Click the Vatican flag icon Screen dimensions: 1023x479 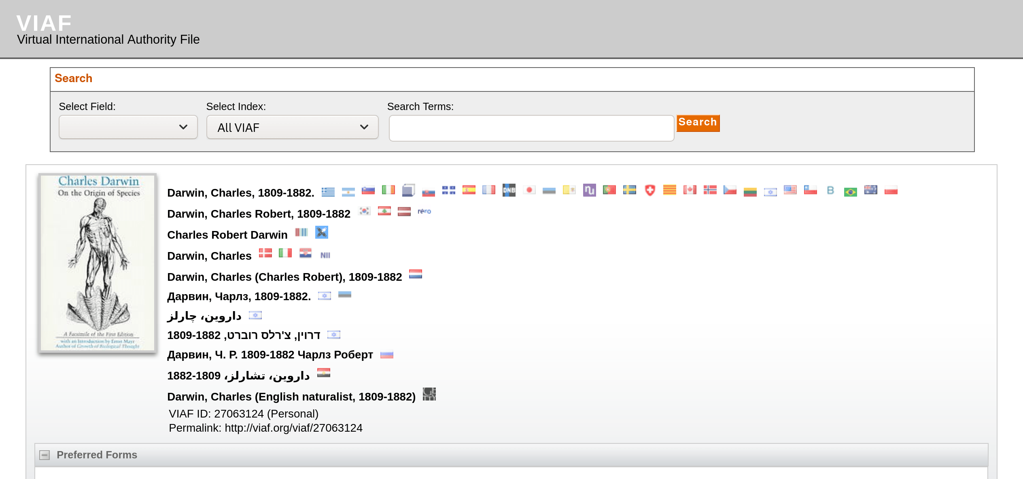coord(569,190)
